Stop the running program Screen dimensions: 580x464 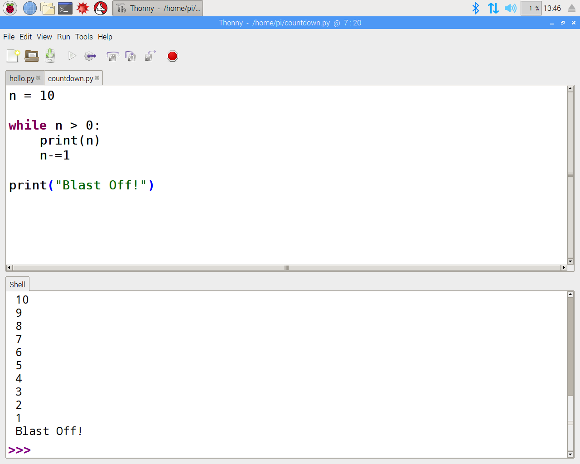pos(172,56)
